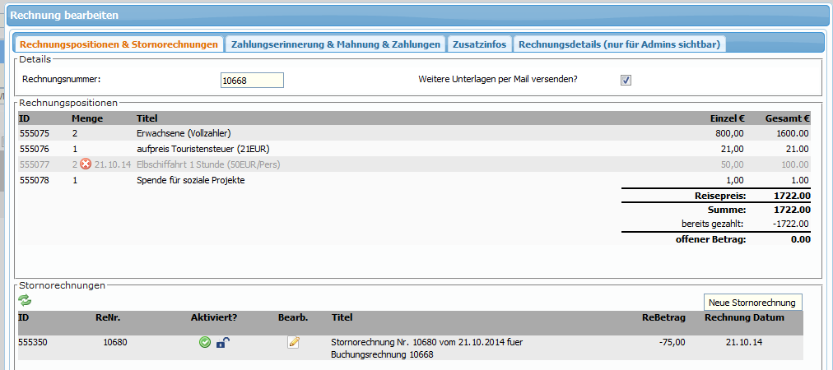
Task: Select the Rechnungsdetails admin-only tab
Action: [x=619, y=44]
